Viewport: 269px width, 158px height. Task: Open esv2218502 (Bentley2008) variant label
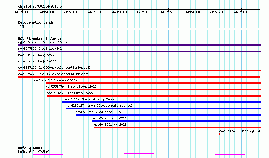coord(241,131)
